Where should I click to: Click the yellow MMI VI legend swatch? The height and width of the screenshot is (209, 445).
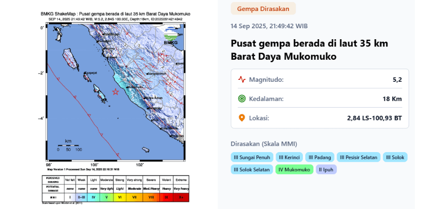120,197
